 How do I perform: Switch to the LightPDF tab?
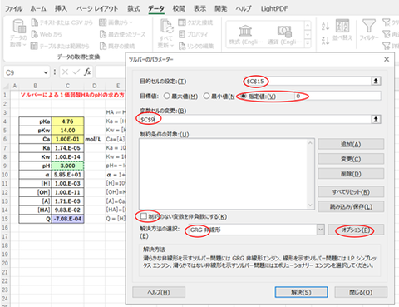274,9
